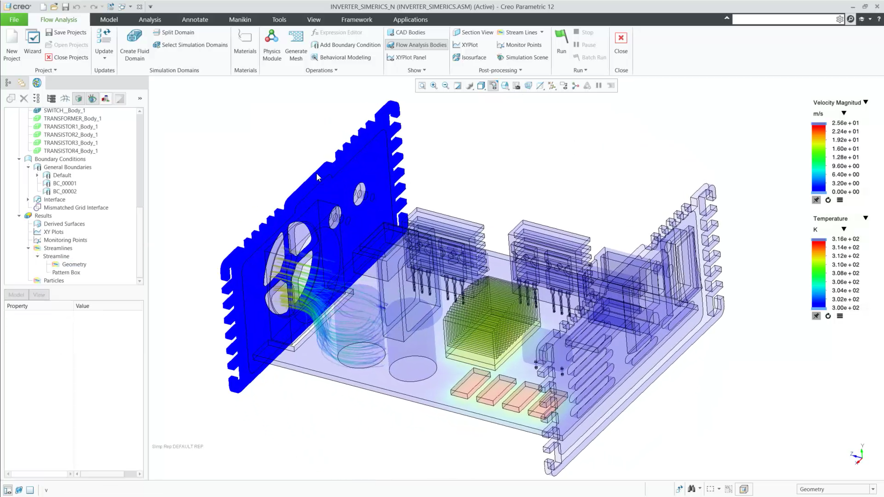This screenshot has width=884, height=497.
Task: Add Monitor Points
Action: pos(519,45)
